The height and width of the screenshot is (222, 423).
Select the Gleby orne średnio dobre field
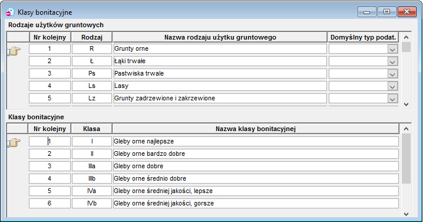[x=256, y=179]
